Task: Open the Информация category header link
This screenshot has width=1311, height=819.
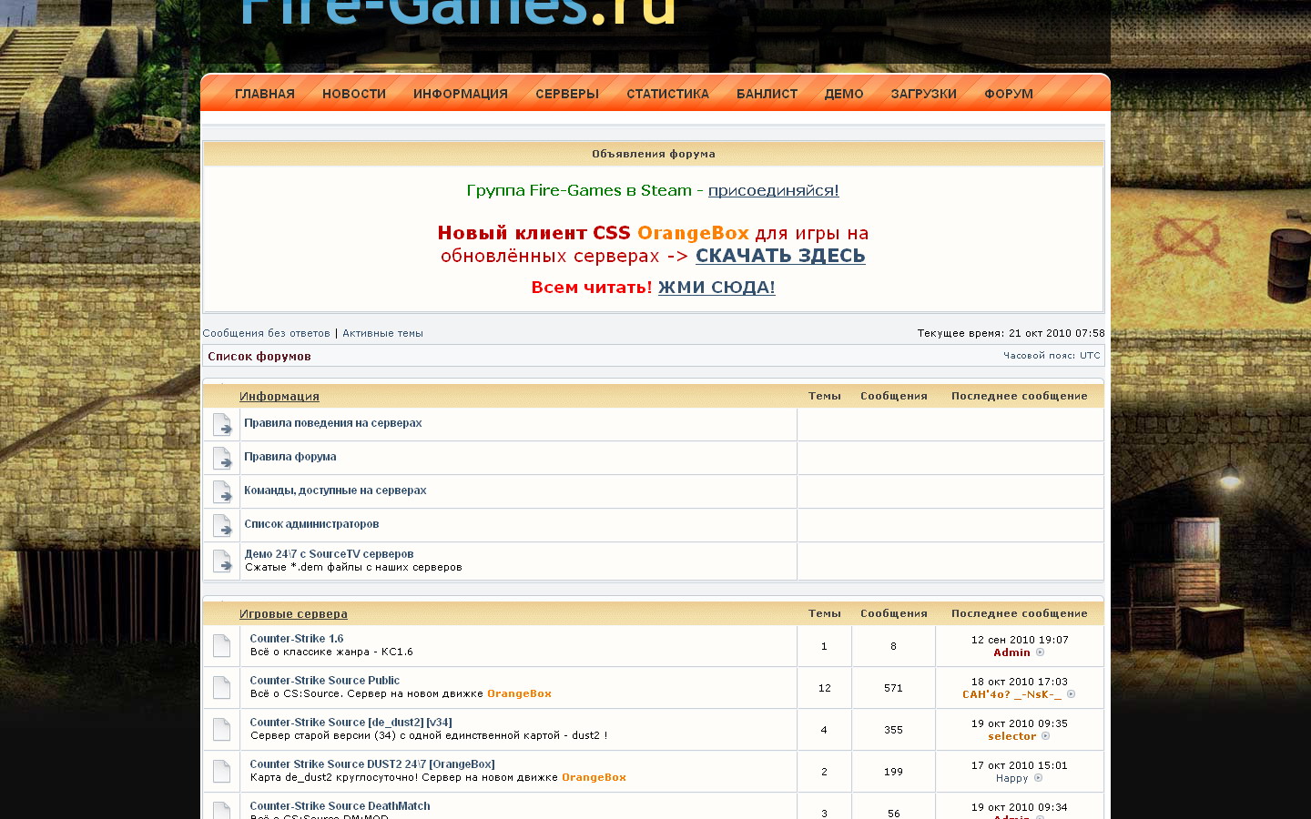Action: (x=279, y=397)
